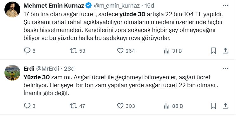Open the 15d timestamp of Kurnaz's tweet

click(149, 6)
